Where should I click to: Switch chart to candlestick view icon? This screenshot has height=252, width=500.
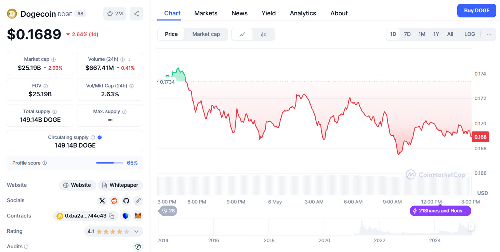click(264, 34)
